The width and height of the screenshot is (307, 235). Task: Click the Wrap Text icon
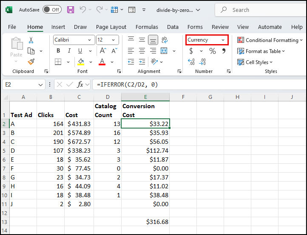click(164, 40)
